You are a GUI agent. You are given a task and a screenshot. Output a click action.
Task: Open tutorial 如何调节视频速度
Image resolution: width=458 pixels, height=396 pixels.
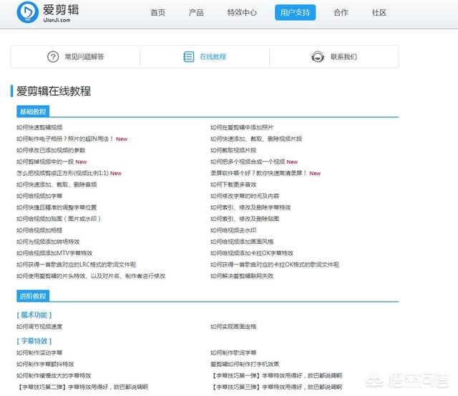[39, 327]
